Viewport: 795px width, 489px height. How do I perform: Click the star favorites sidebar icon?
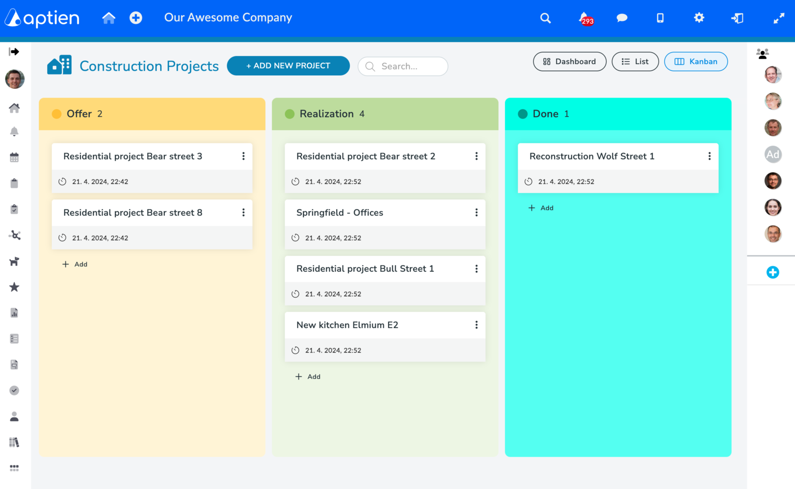14,287
